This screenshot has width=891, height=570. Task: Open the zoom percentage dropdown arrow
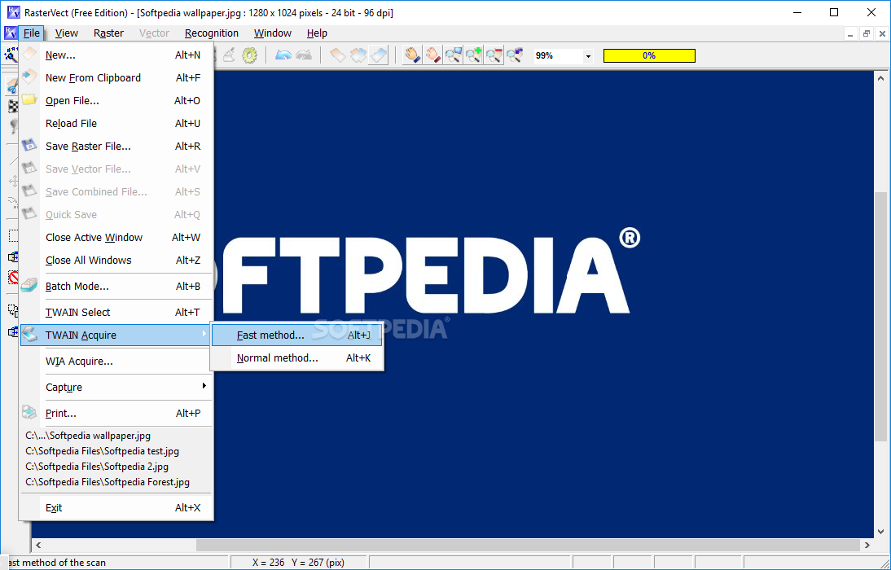[x=588, y=55]
